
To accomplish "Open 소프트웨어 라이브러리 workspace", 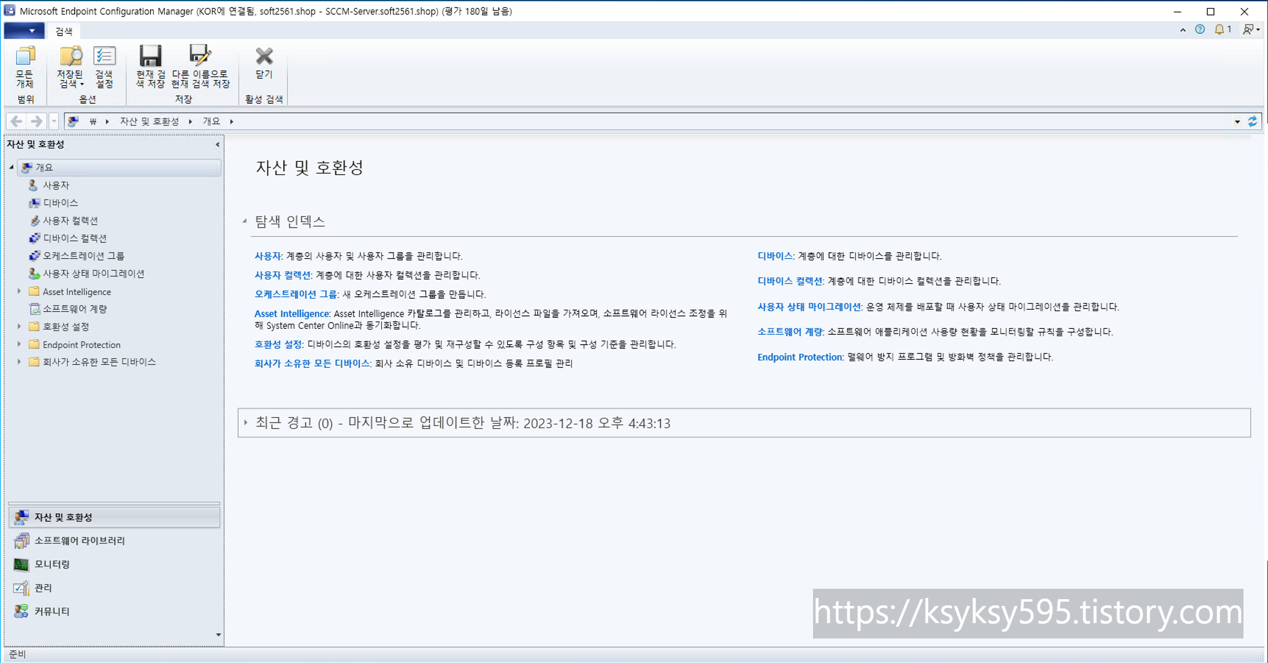I will (x=79, y=540).
